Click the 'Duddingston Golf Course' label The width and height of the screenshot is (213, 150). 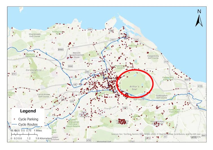[162, 97]
